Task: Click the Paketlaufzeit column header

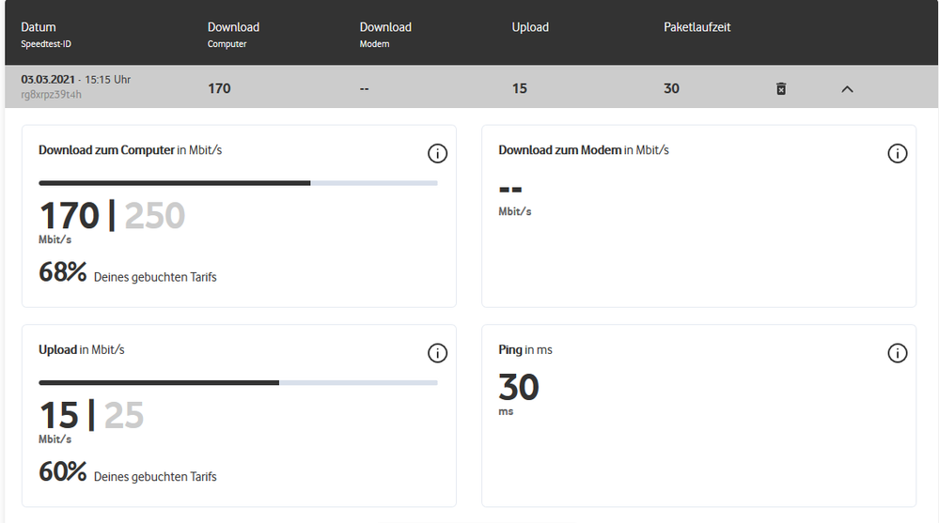Action: click(x=696, y=27)
